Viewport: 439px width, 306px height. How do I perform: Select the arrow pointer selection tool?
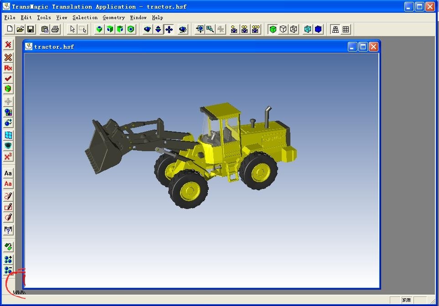[x=72, y=29]
